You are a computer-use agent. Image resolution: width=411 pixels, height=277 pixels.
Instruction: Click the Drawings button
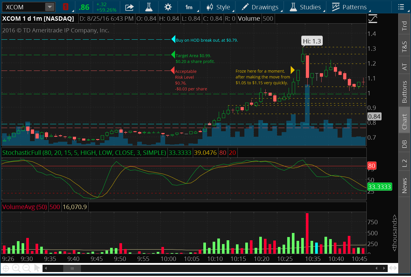tap(260, 7)
